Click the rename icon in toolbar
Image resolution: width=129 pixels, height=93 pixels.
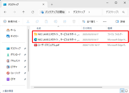(x=55, y=21)
